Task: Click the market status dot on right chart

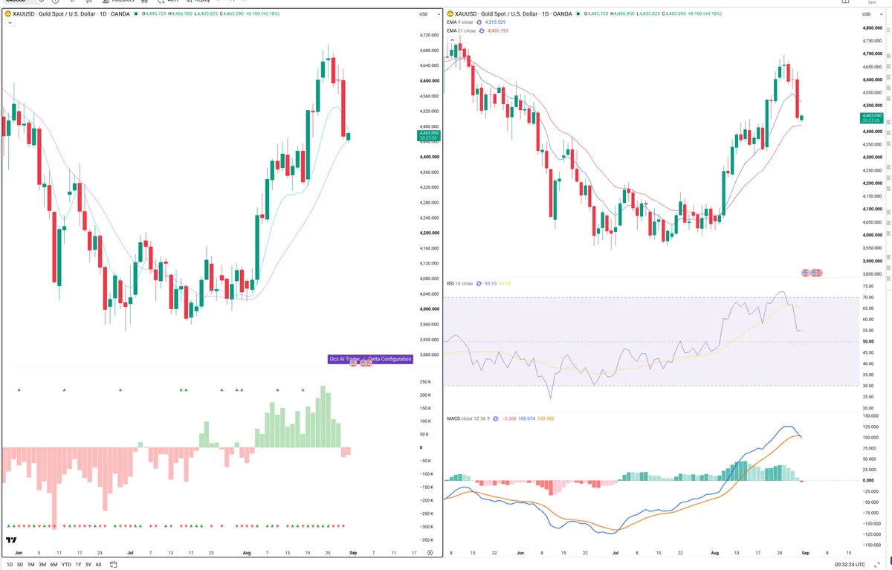Action: click(579, 14)
